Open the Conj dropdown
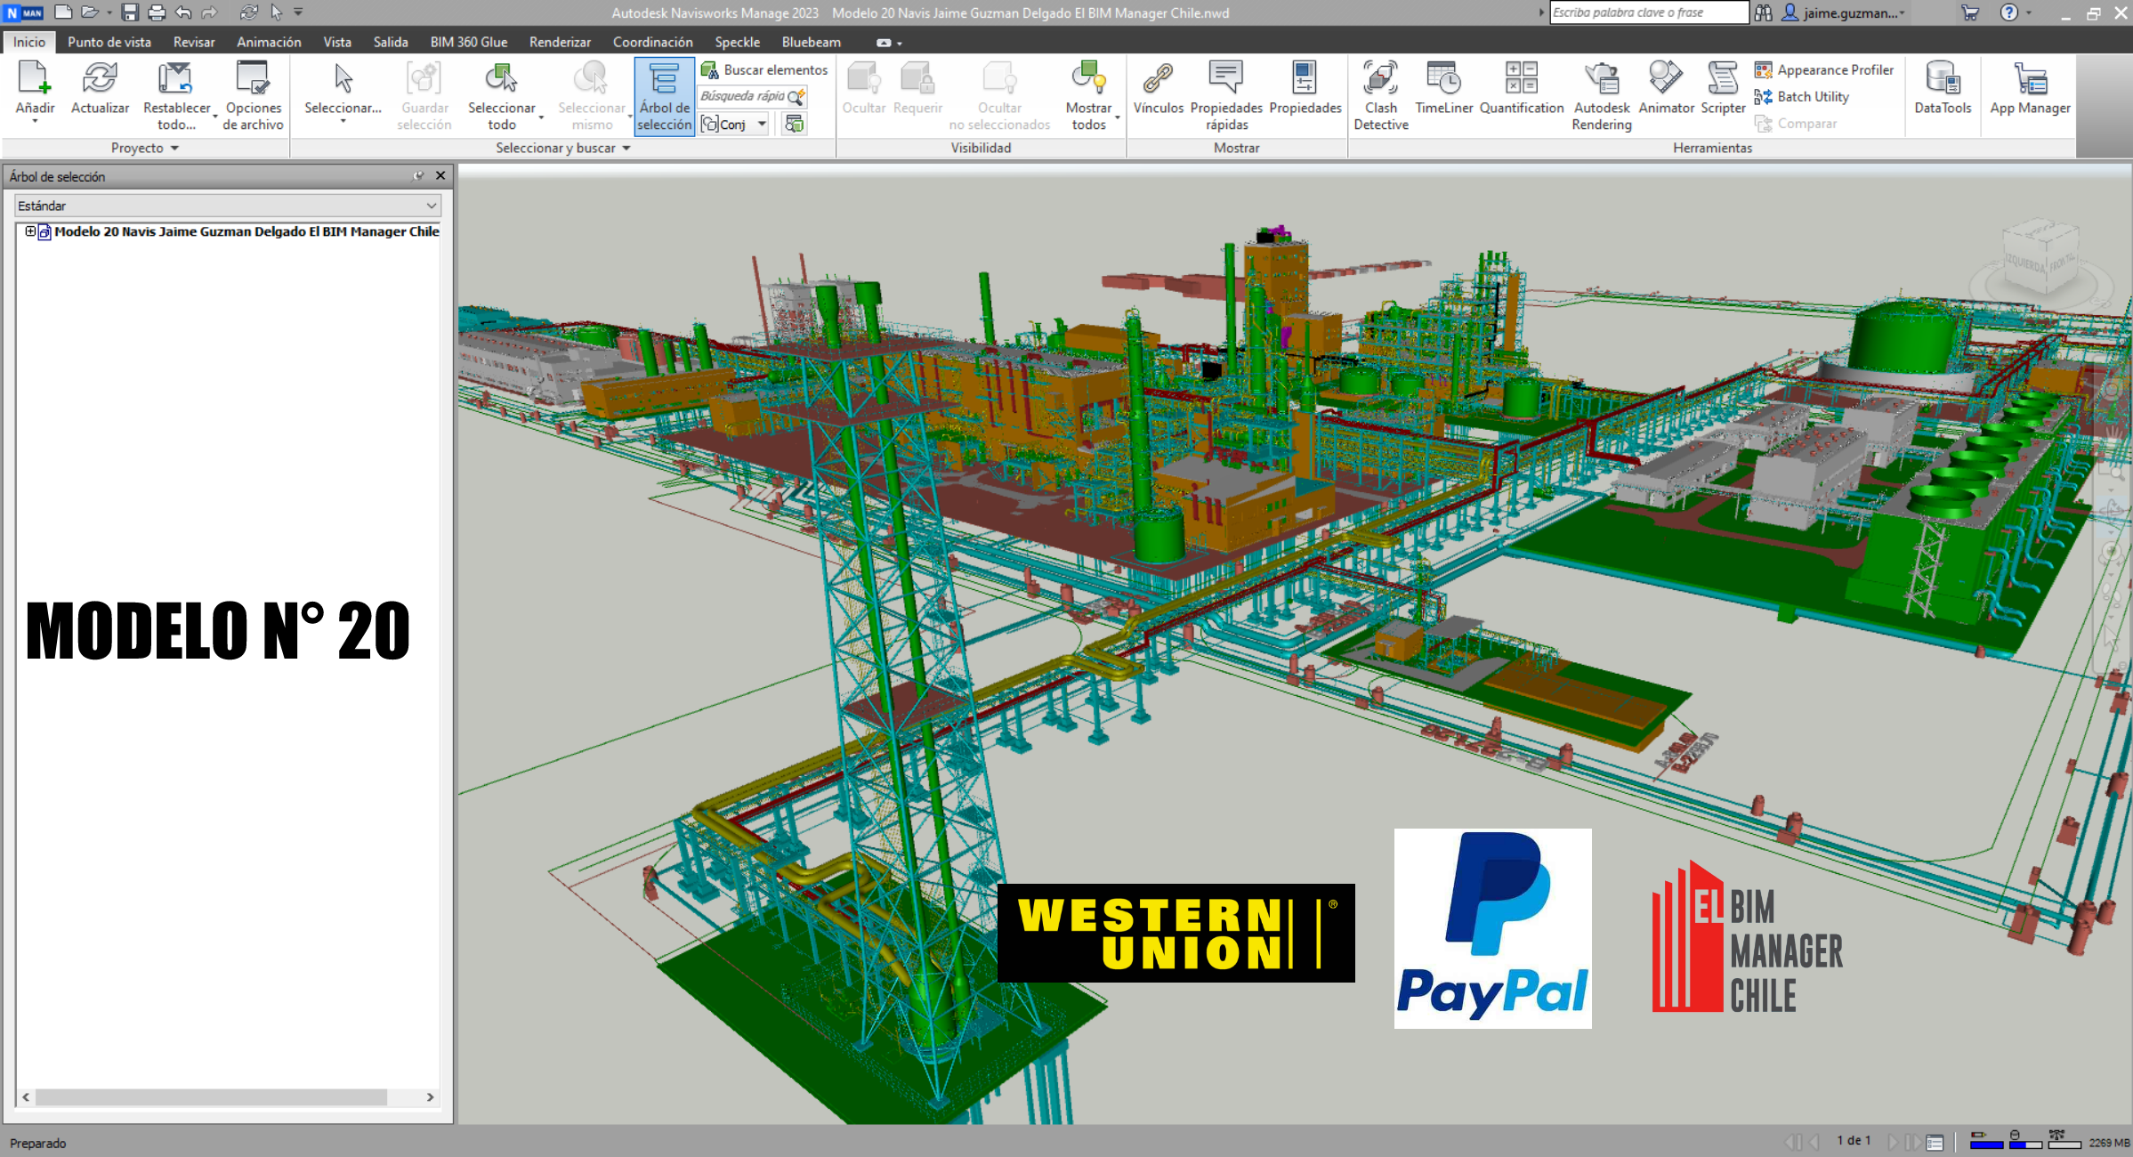The image size is (2133, 1157). click(762, 124)
